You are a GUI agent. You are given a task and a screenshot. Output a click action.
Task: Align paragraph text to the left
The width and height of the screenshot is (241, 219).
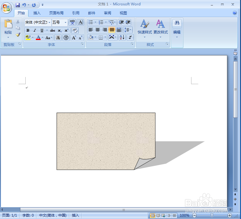91,30
